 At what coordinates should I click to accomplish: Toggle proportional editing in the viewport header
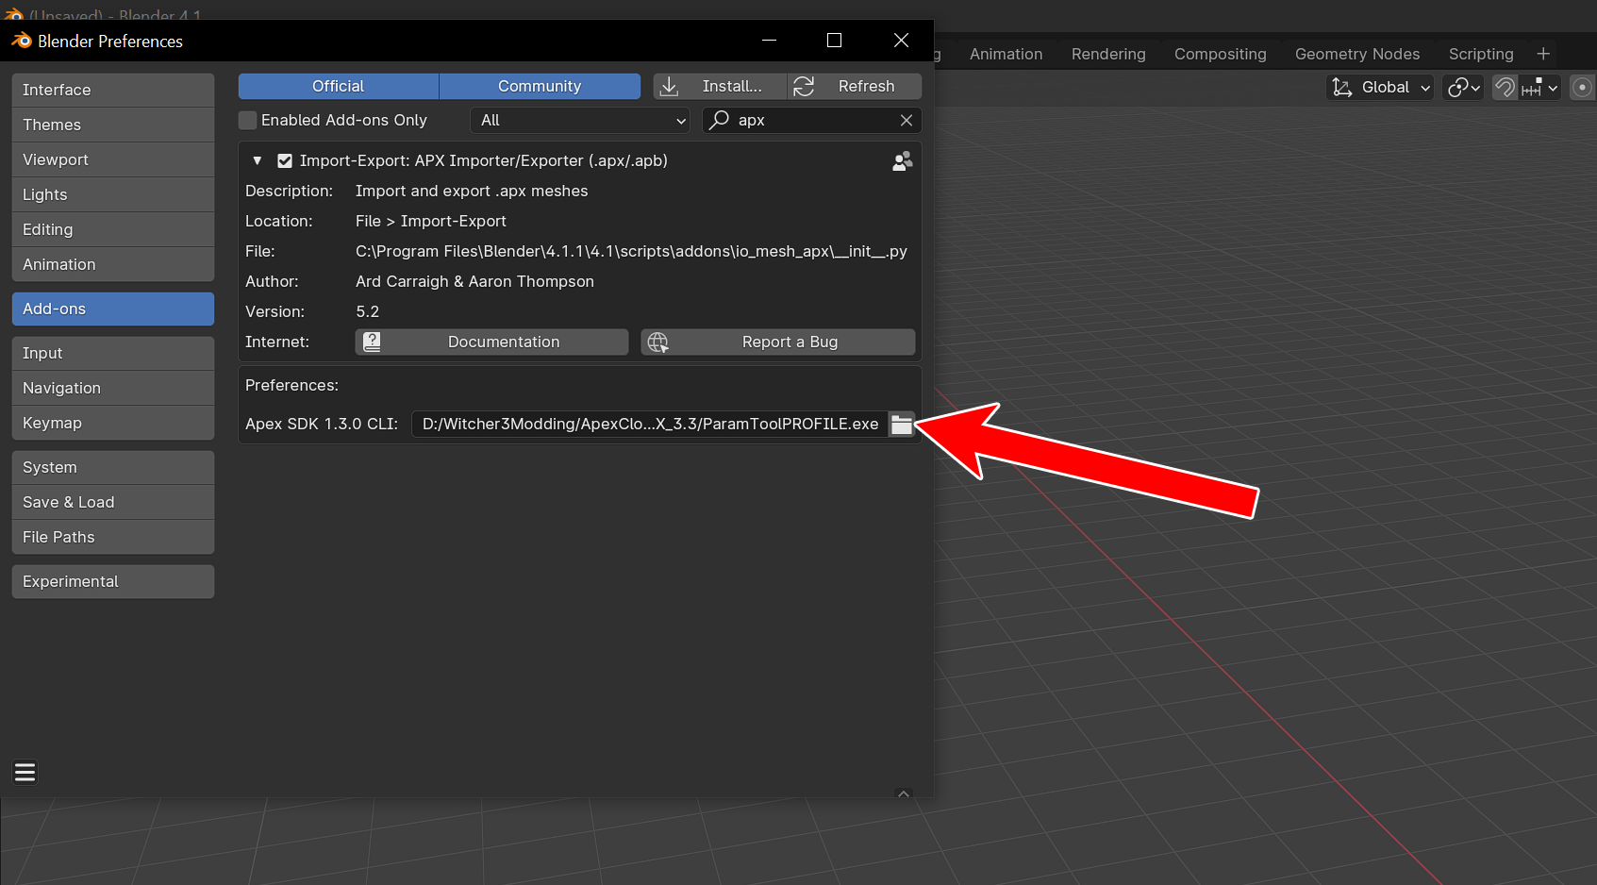[x=1583, y=88]
